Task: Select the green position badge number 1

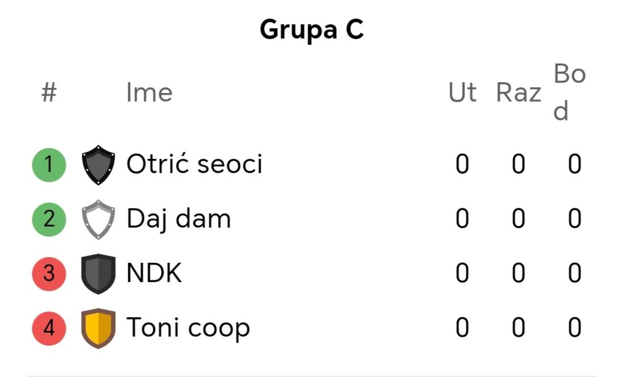Action: tap(49, 165)
